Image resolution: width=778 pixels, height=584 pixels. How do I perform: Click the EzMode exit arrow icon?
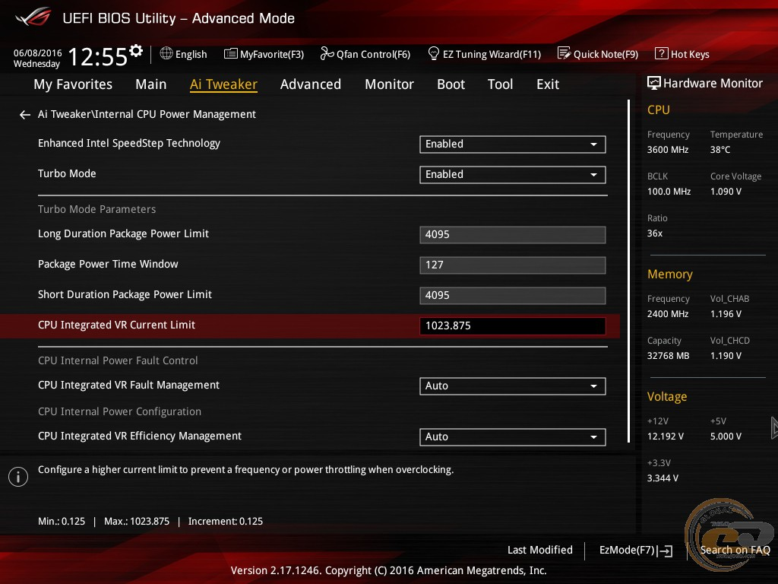[x=665, y=551]
